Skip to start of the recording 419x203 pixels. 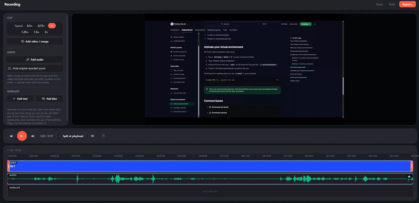point(11,136)
